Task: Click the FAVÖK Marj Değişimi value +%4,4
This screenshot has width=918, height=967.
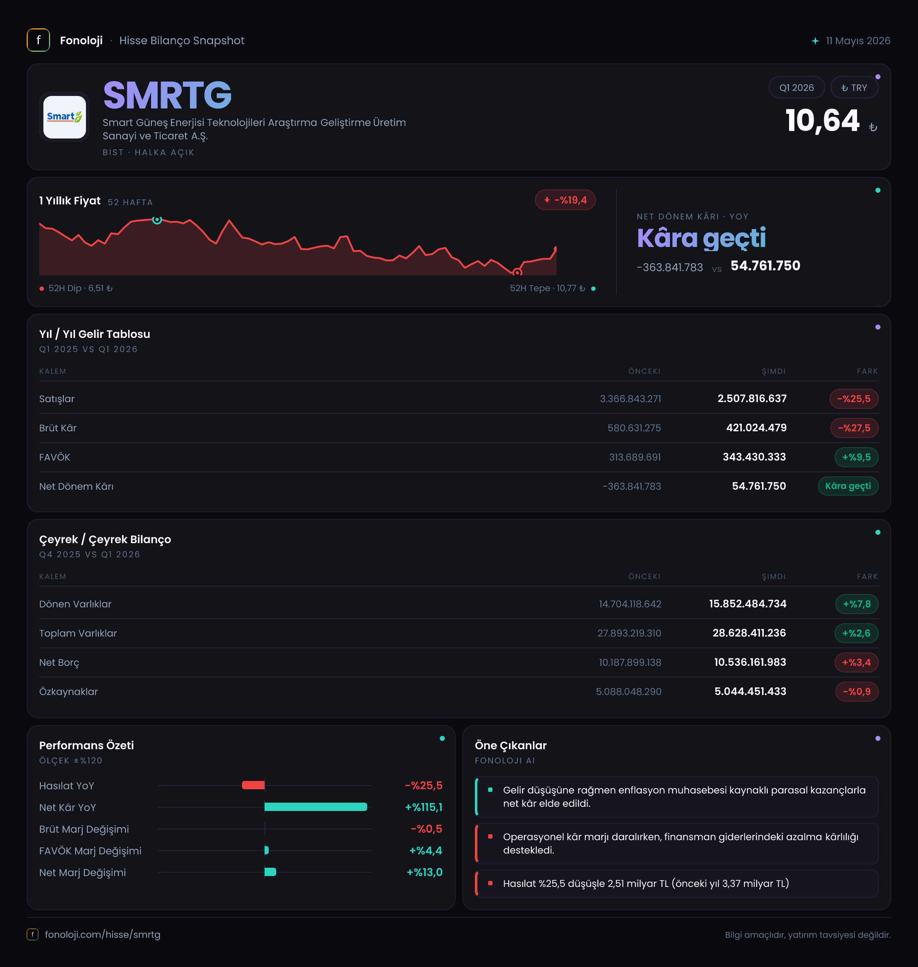Action: click(x=425, y=851)
